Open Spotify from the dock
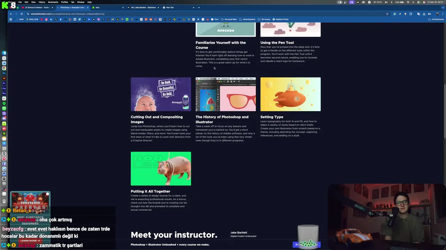This screenshot has width=446, height=250. pos(4,103)
